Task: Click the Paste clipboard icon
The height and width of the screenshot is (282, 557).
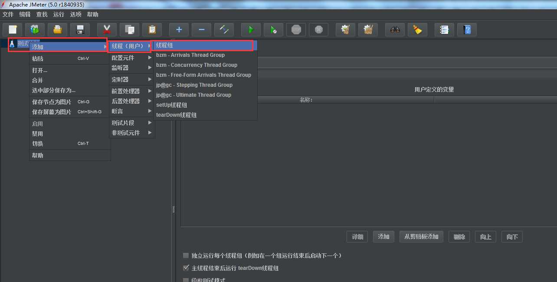Action: [152, 30]
